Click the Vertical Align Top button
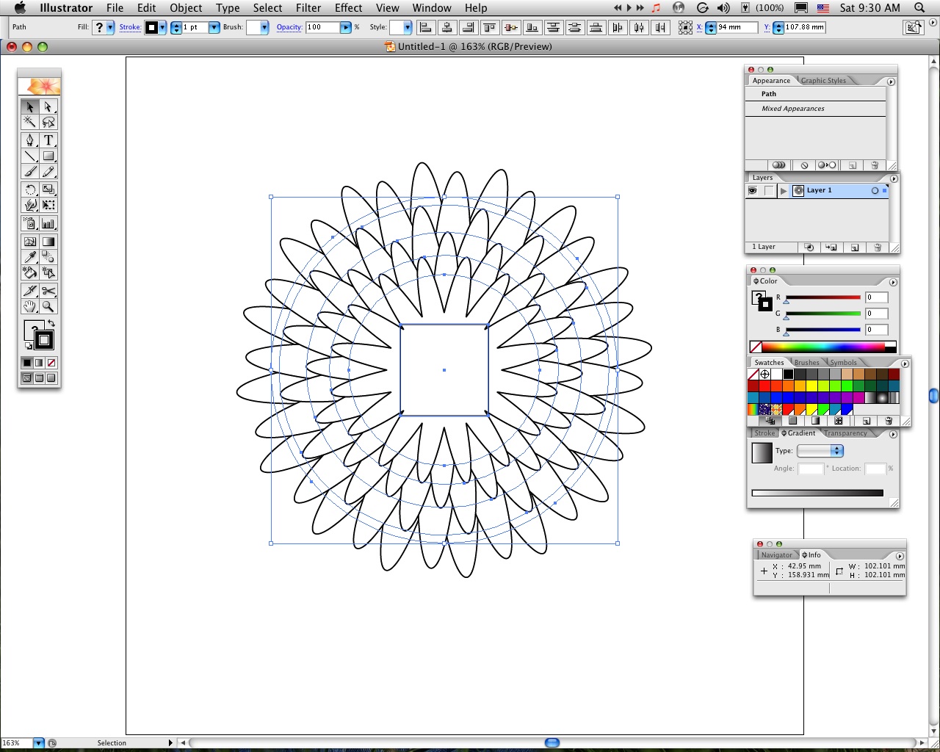This screenshot has height=752, width=940. [x=490, y=27]
